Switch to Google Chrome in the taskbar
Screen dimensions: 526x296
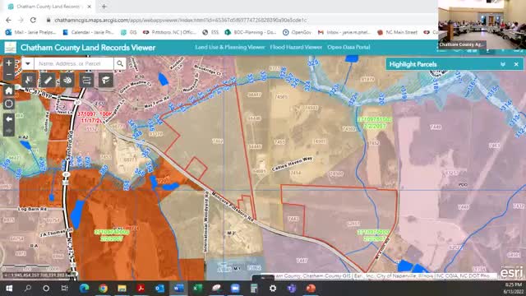coord(103,289)
